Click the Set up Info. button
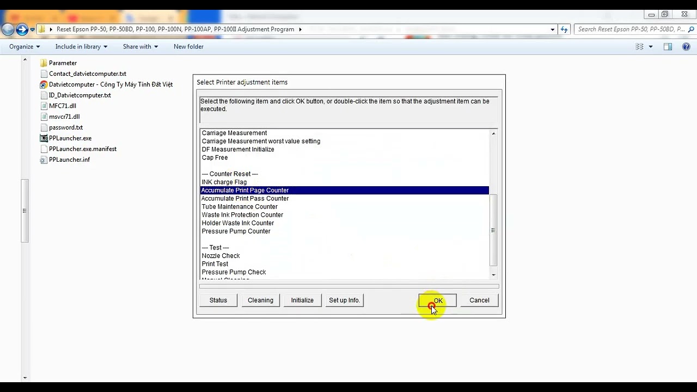Screen dimensions: 697x392 pyautogui.click(x=344, y=301)
